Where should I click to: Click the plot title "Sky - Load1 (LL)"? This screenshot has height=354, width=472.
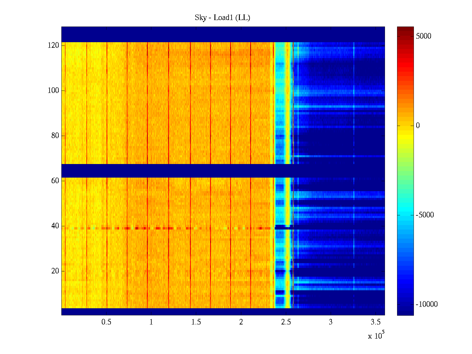point(222,18)
